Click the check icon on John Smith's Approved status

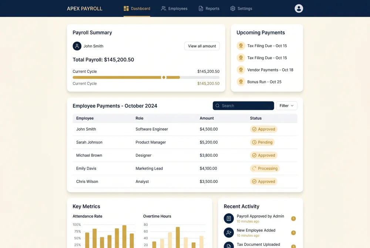tap(254, 129)
